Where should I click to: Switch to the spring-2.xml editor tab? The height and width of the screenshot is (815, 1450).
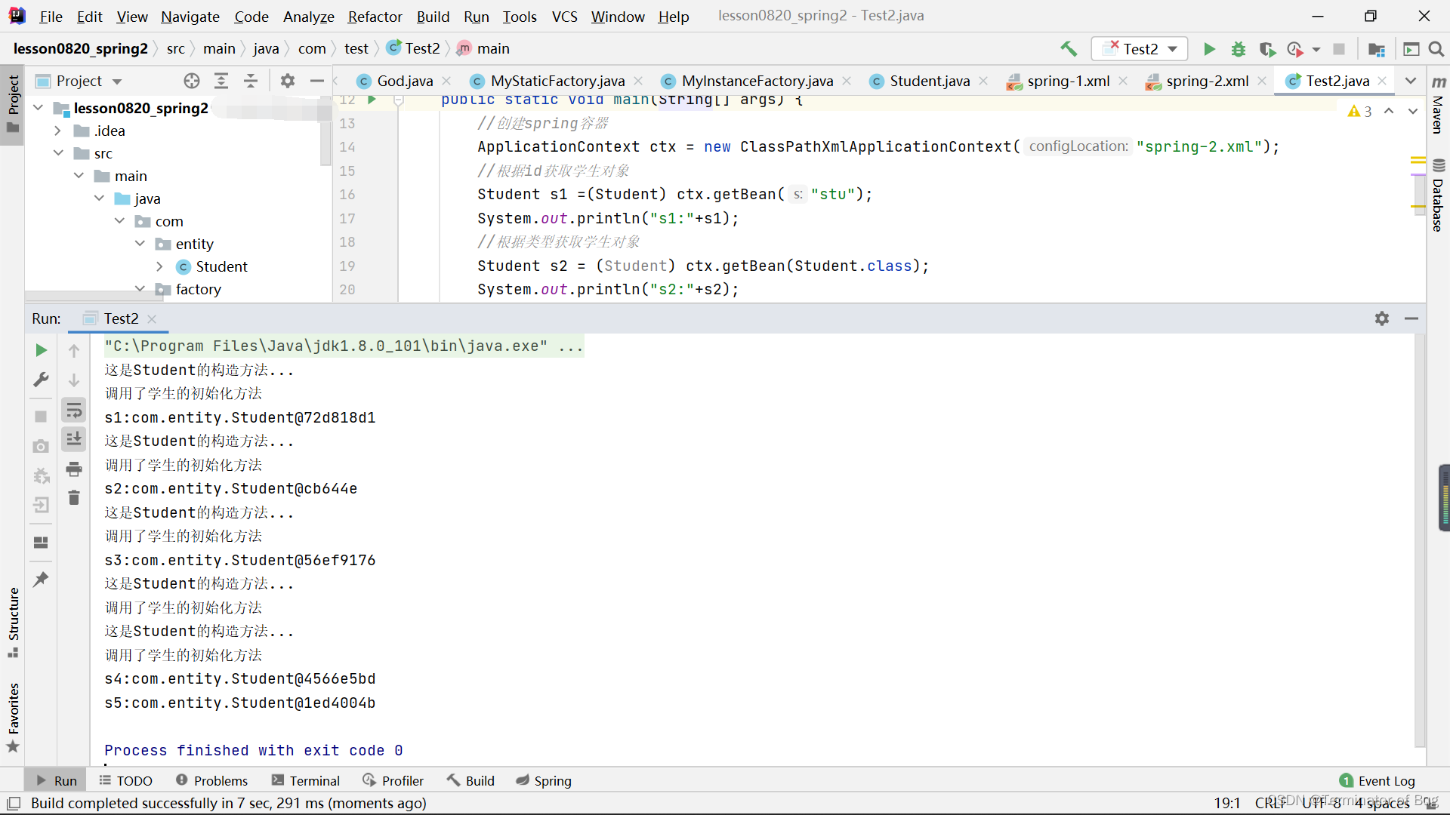coord(1206,81)
